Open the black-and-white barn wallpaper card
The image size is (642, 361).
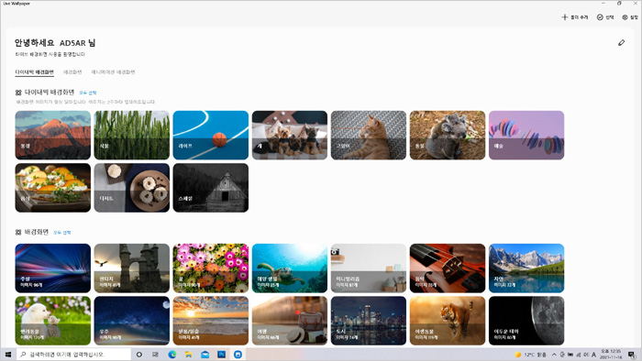pyautogui.click(x=210, y=188)
